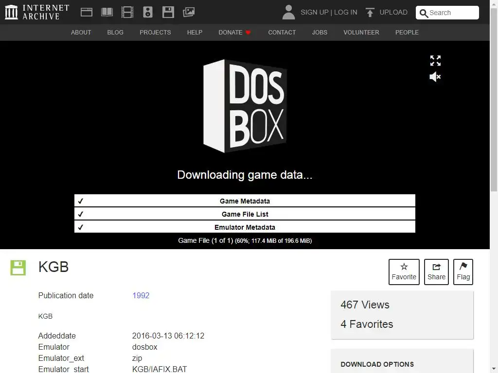Click the green floppy icon beside KGB
This screenshot has height=373, width=498.
point(18,268)
